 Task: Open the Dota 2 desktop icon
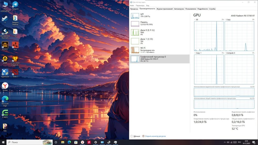(15, 72)
